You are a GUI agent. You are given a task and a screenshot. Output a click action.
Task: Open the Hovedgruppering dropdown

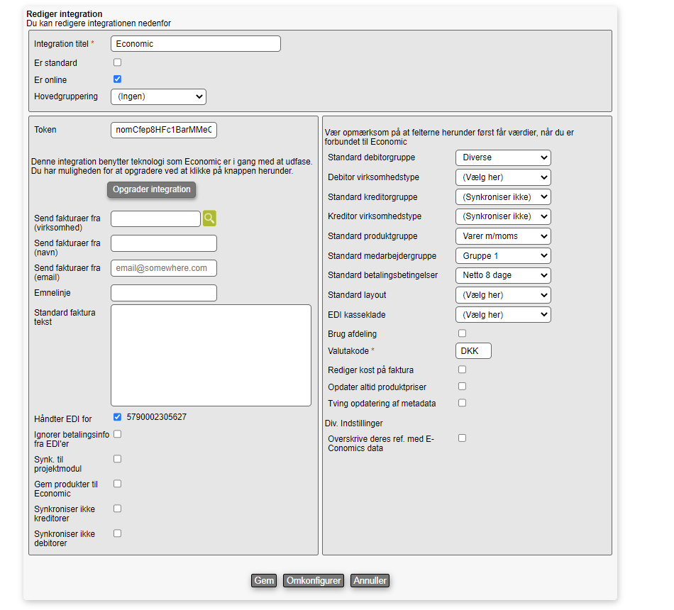pos(158,96)
